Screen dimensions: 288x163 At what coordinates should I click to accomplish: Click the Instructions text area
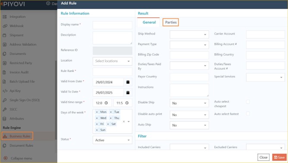tap(189, 91)
